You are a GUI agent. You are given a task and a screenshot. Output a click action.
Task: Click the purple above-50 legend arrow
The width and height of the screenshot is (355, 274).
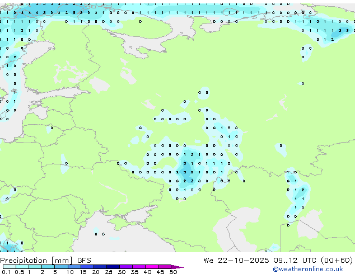(x=177, y=267)
